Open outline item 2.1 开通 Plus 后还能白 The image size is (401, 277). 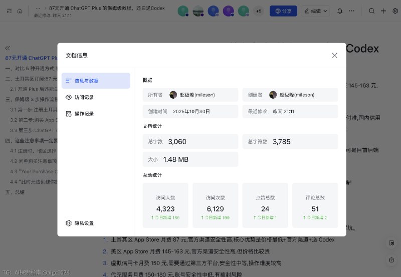[x=34, y=89]
